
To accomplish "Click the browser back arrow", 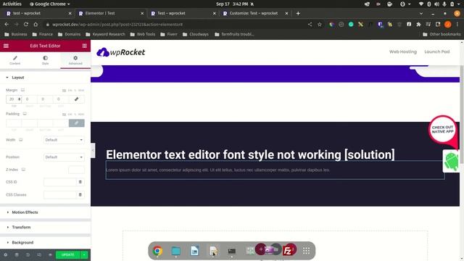I will (x=7, y=25).
